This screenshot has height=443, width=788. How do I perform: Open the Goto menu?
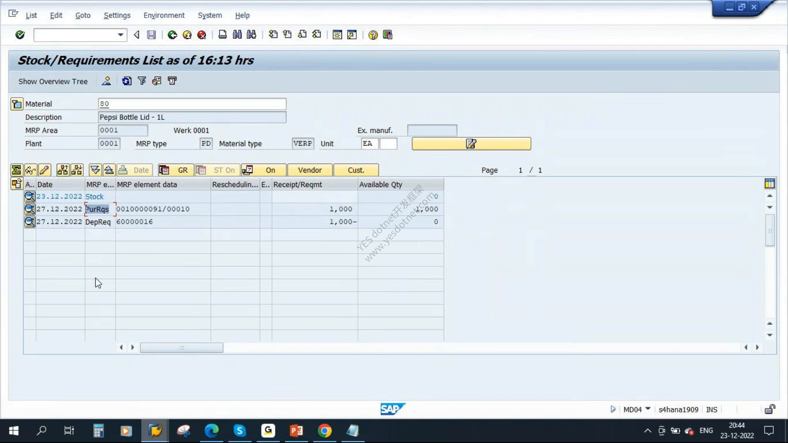pos(83,15)
